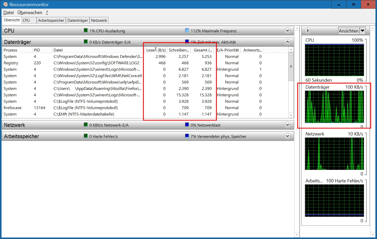Switch to the CPU tab
The width and height of the screenshot is (377, 239).
tap(29, 20)
